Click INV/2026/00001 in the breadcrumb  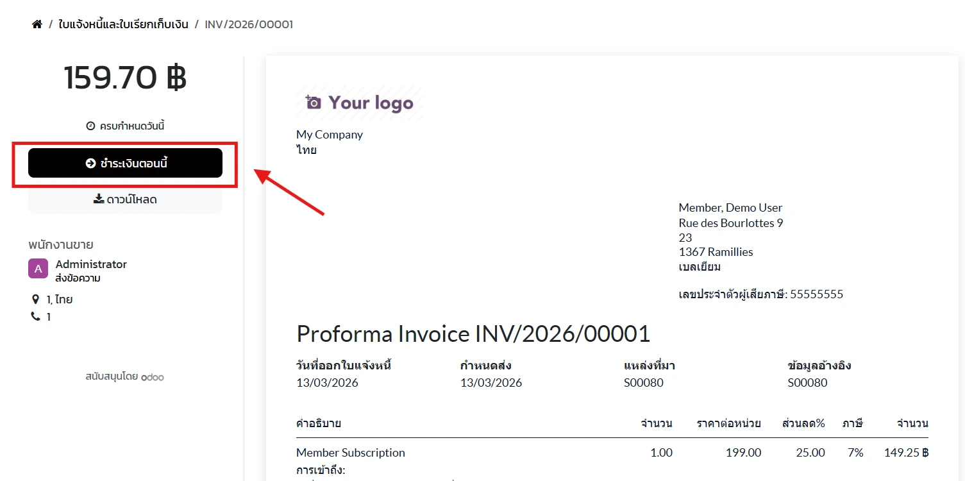249,24
